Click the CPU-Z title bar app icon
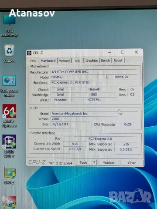 (29, 53)
